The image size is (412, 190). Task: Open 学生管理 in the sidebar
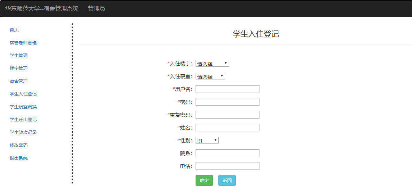[19, 55]
